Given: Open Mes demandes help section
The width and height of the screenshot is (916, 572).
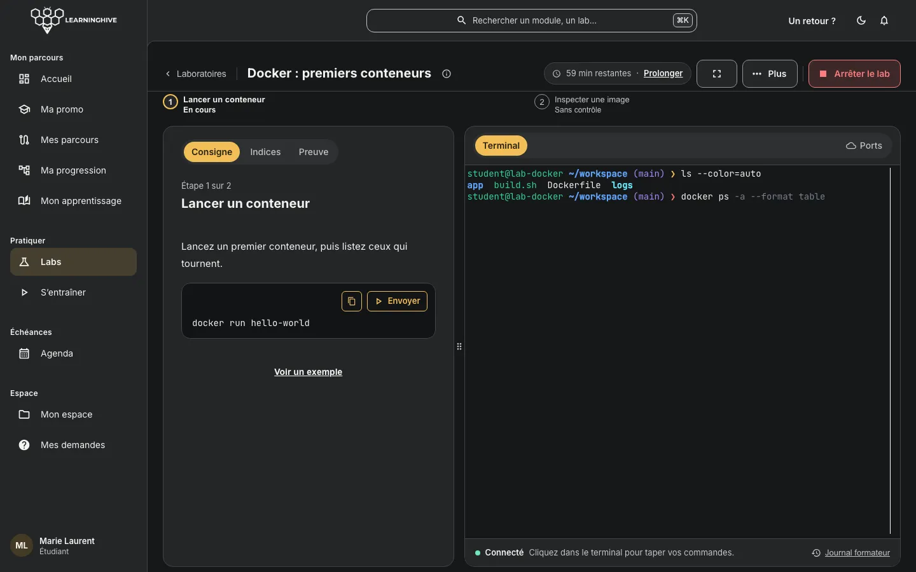Looking at the screenshot, I should click(73, 445).
